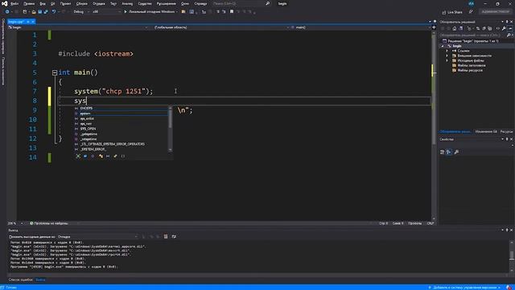Screen dimensions: 515x290
Task: Click the alphabetical sort icon in Properties panel
Action: 449,152
